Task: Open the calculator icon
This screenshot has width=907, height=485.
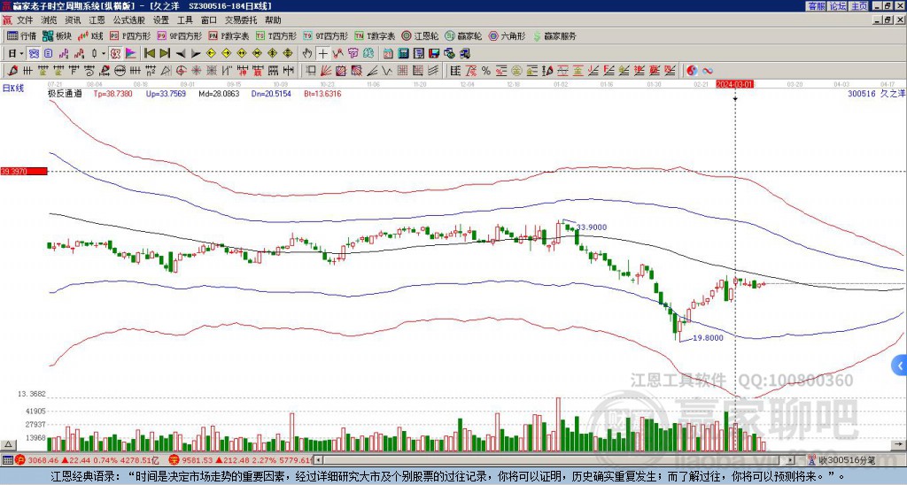Action: (403, 54)
